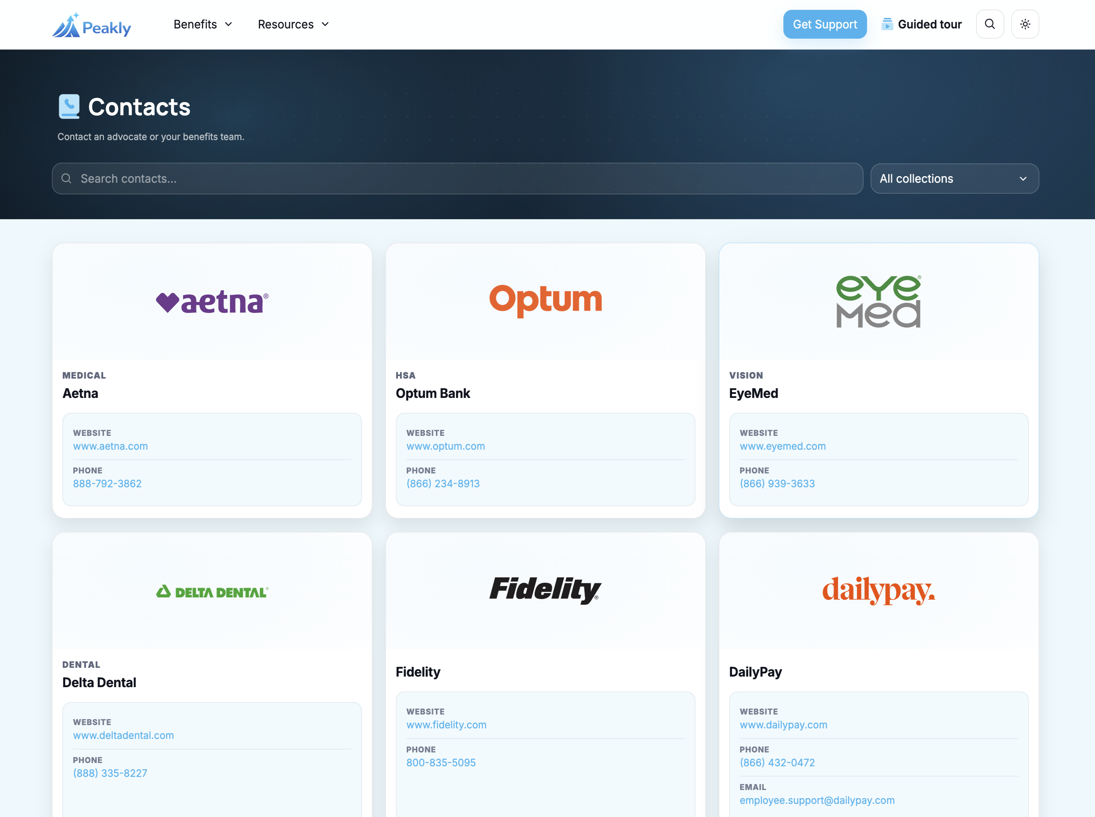Click the Fidelity card title

[418, 671]
